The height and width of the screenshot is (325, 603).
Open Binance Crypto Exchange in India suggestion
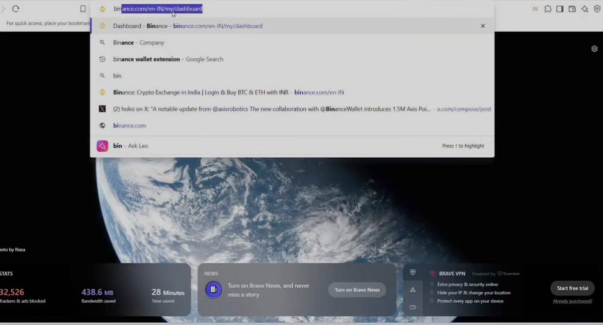pos(292,92)
